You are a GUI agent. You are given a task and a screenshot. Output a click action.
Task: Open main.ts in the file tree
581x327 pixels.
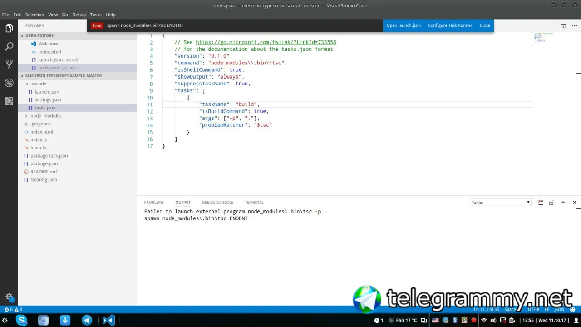[38, 148]
